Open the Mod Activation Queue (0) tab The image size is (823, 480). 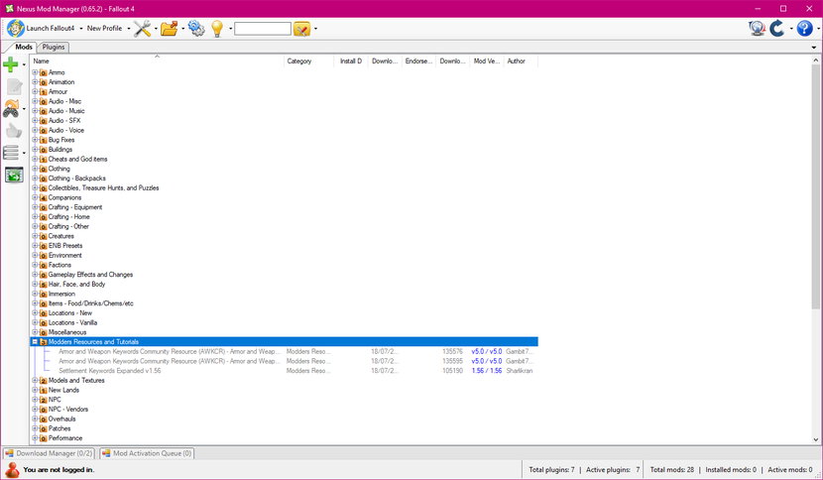point(147,453)
